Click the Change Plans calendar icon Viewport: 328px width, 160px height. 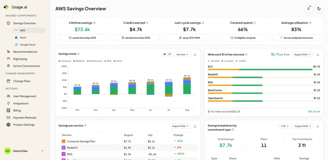(8, 81)
